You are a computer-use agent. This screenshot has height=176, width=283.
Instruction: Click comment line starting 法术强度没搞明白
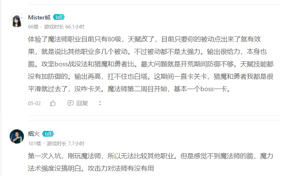pos(91,168)
